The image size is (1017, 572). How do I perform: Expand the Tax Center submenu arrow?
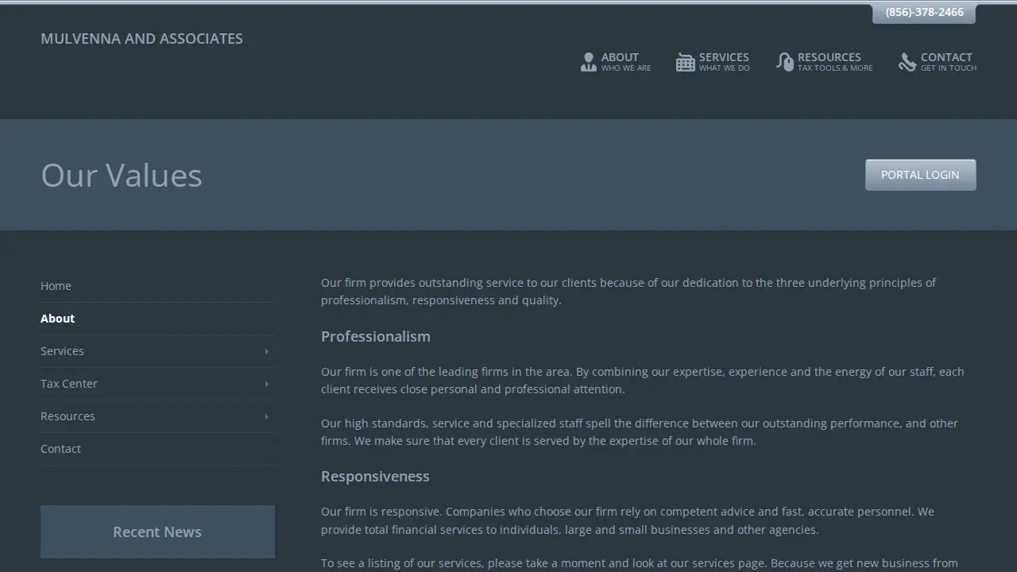click(x=266, y=384)
